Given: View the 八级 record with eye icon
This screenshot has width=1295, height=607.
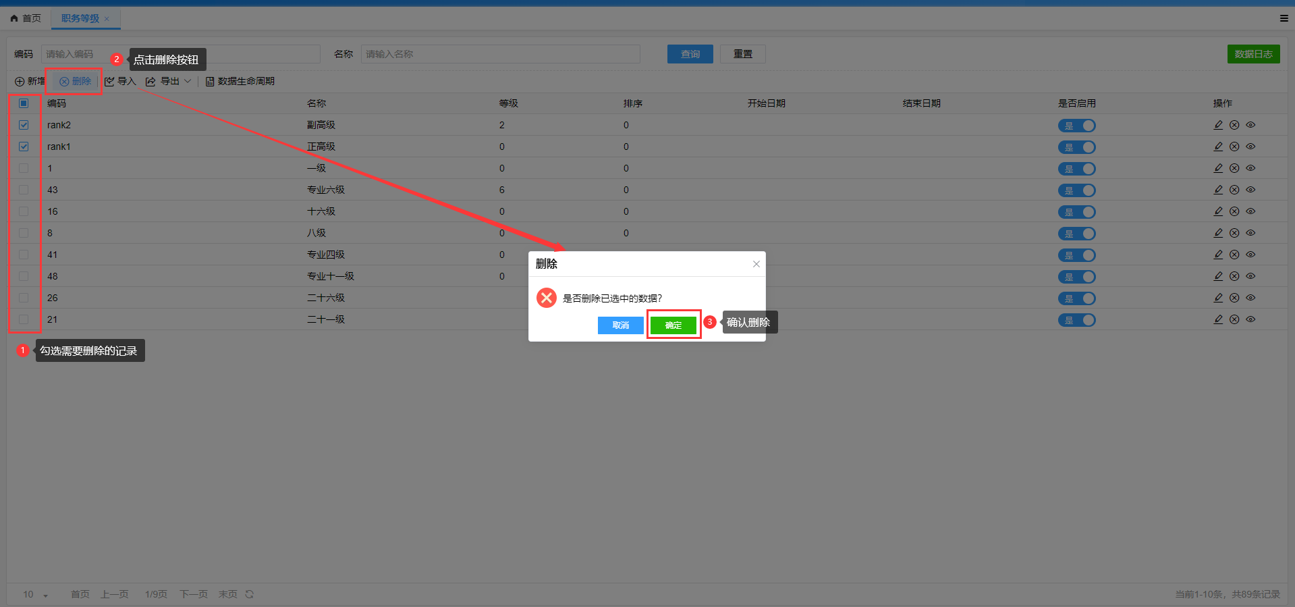Looking at the screenshot, I should 1250,233.
